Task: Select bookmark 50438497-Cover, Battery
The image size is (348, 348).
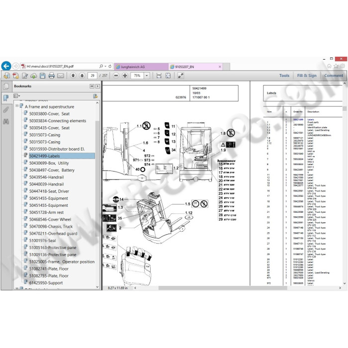Action: pos(52,170)
